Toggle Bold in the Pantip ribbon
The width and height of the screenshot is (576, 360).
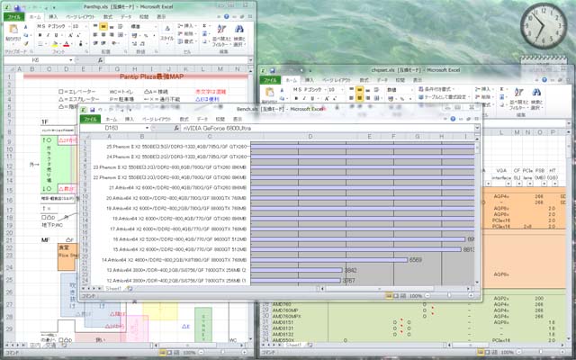tap(40, 35)
